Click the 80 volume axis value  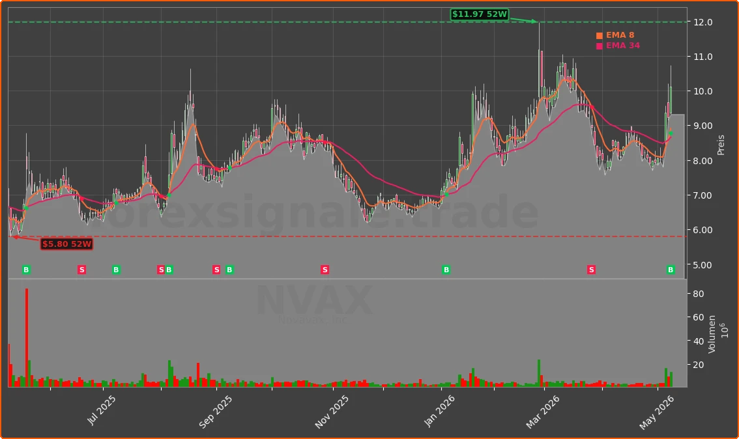699,294
